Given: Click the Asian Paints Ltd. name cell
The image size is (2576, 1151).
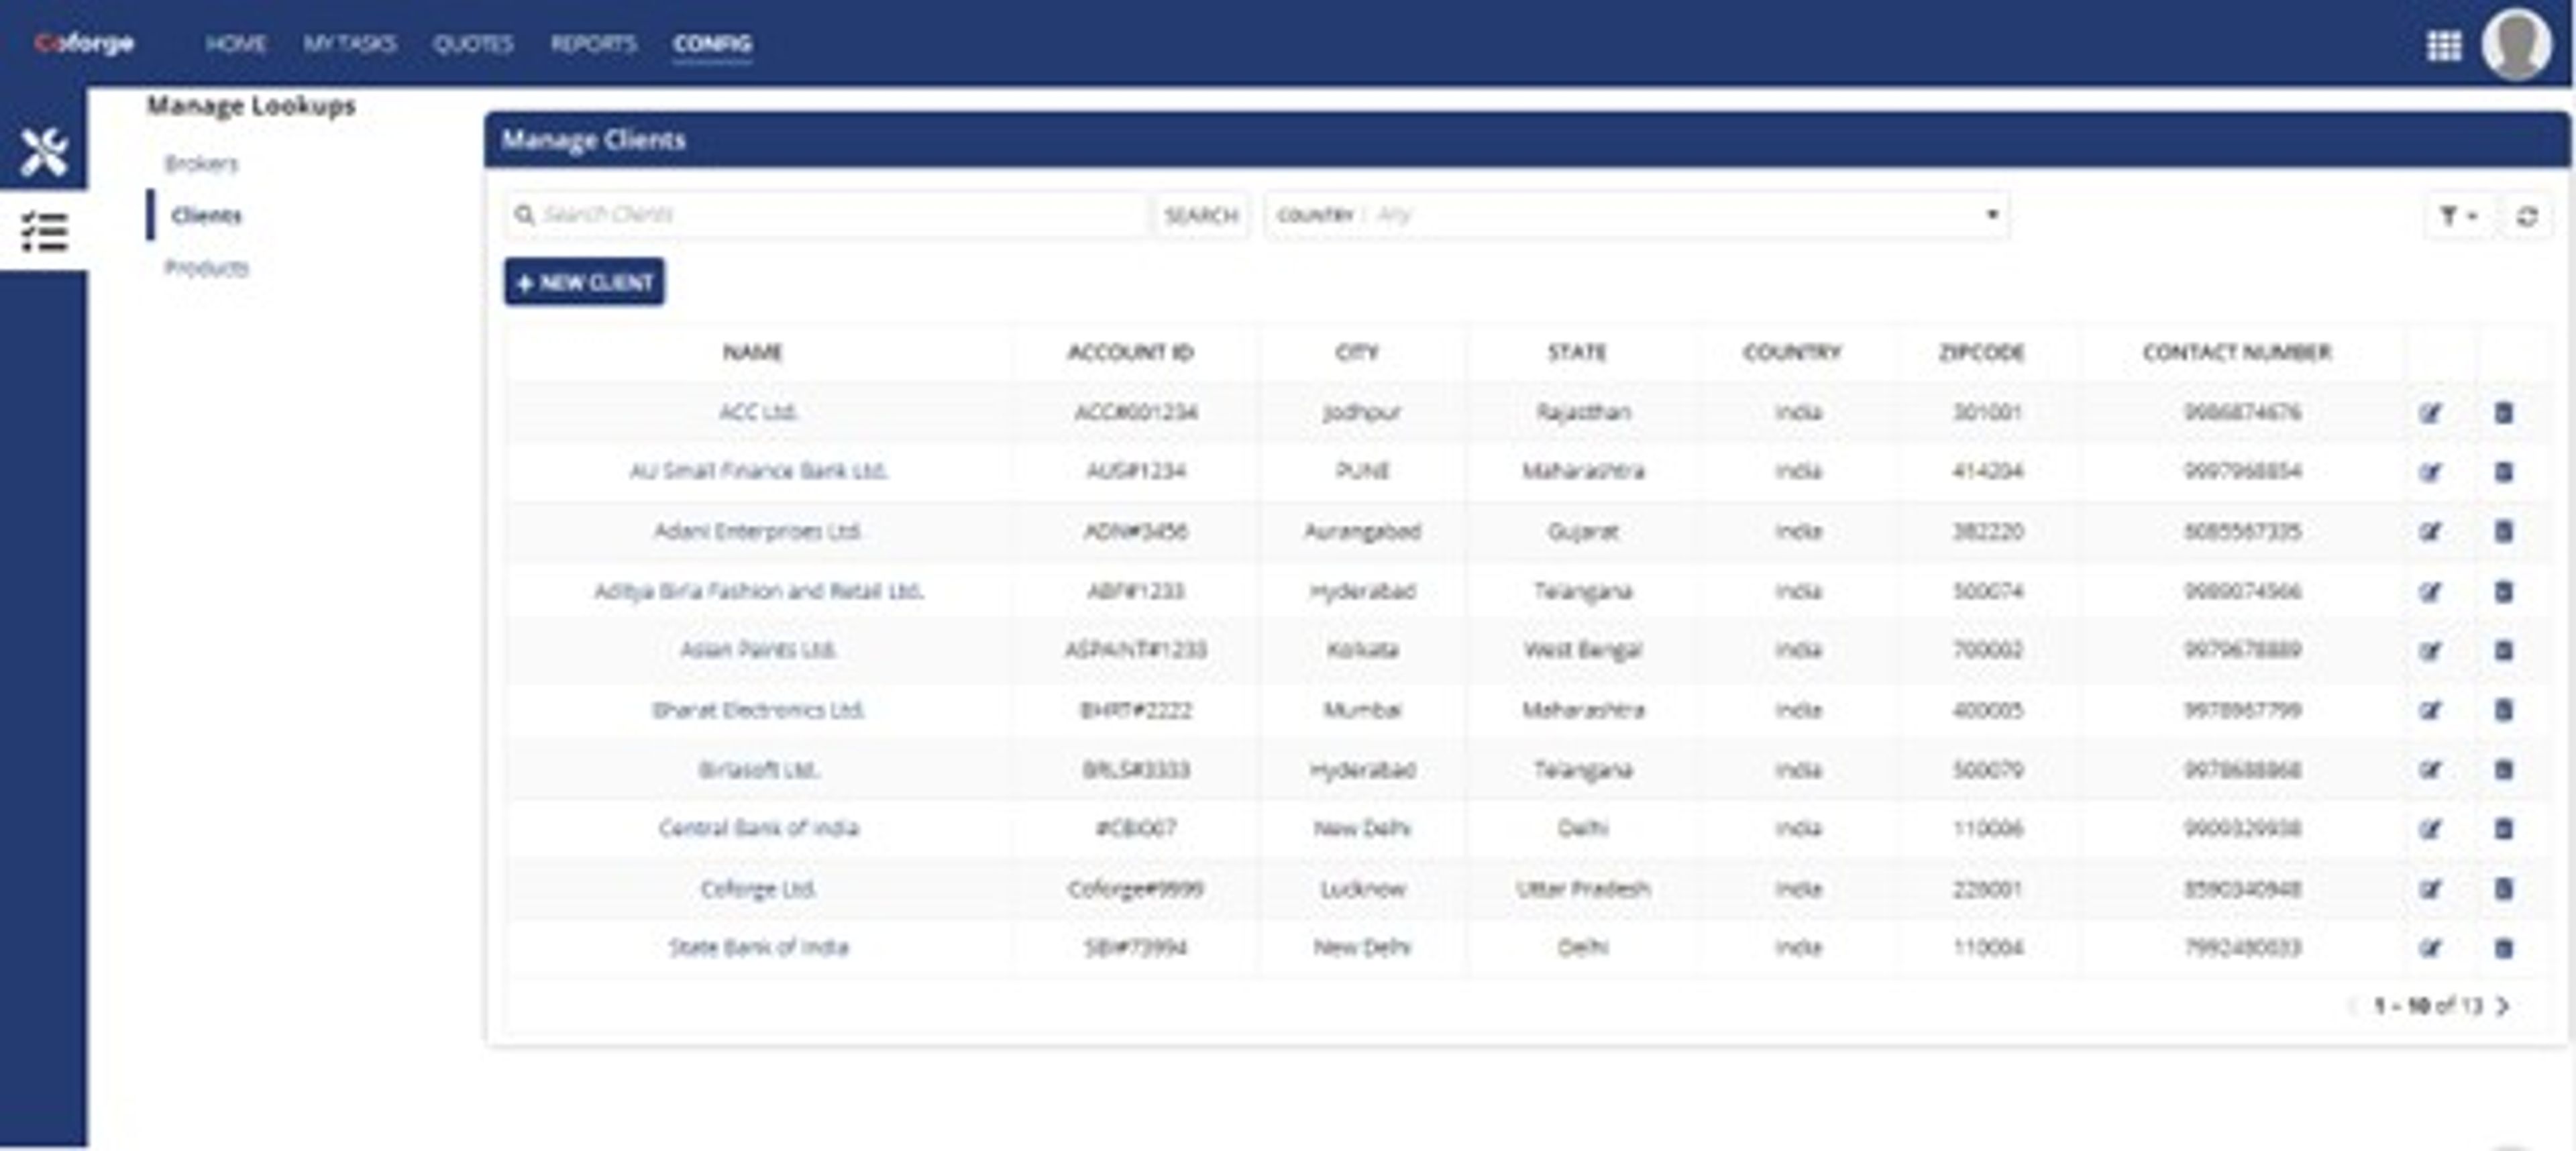Looking at the screenshot, I should click(758, 650).
